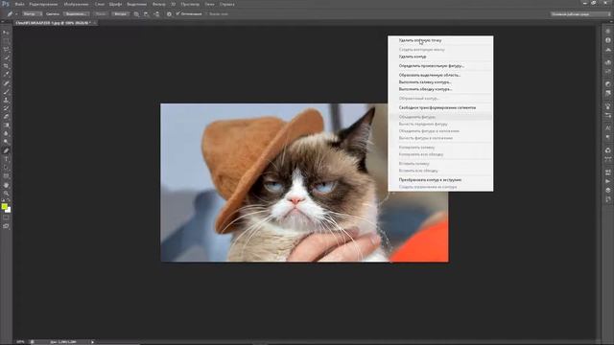This screenshot has width=614, height=345.
Task: Set the background color swatch
Action: (9, 211)
